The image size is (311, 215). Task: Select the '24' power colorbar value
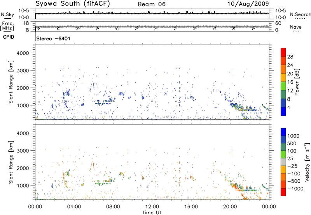tap(290, 65)
